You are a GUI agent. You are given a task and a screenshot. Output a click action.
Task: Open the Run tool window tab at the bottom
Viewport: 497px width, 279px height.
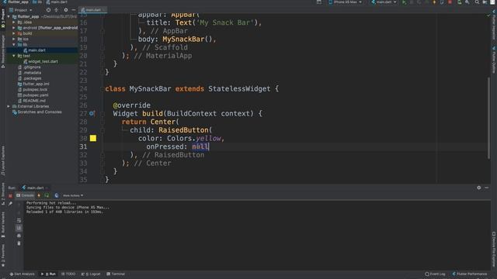click(x=48, y=274)
